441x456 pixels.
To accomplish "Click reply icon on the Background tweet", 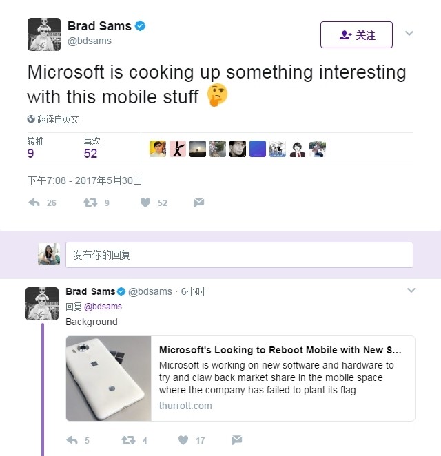I will 72,439.
